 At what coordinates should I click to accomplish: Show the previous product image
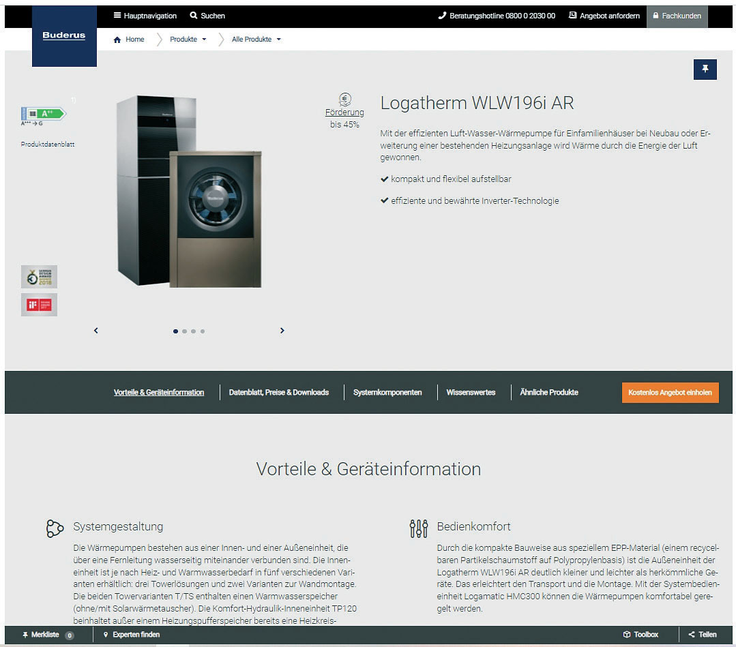coord(96,330)
